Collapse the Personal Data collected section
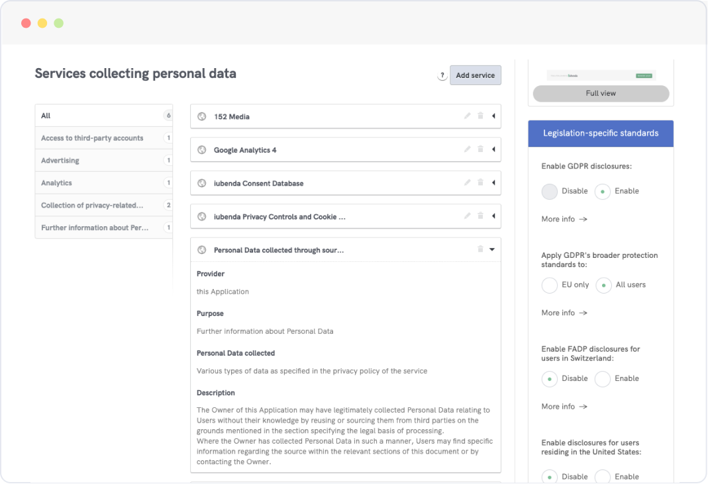Screen dimensions: 708x484 click(492, 249)
